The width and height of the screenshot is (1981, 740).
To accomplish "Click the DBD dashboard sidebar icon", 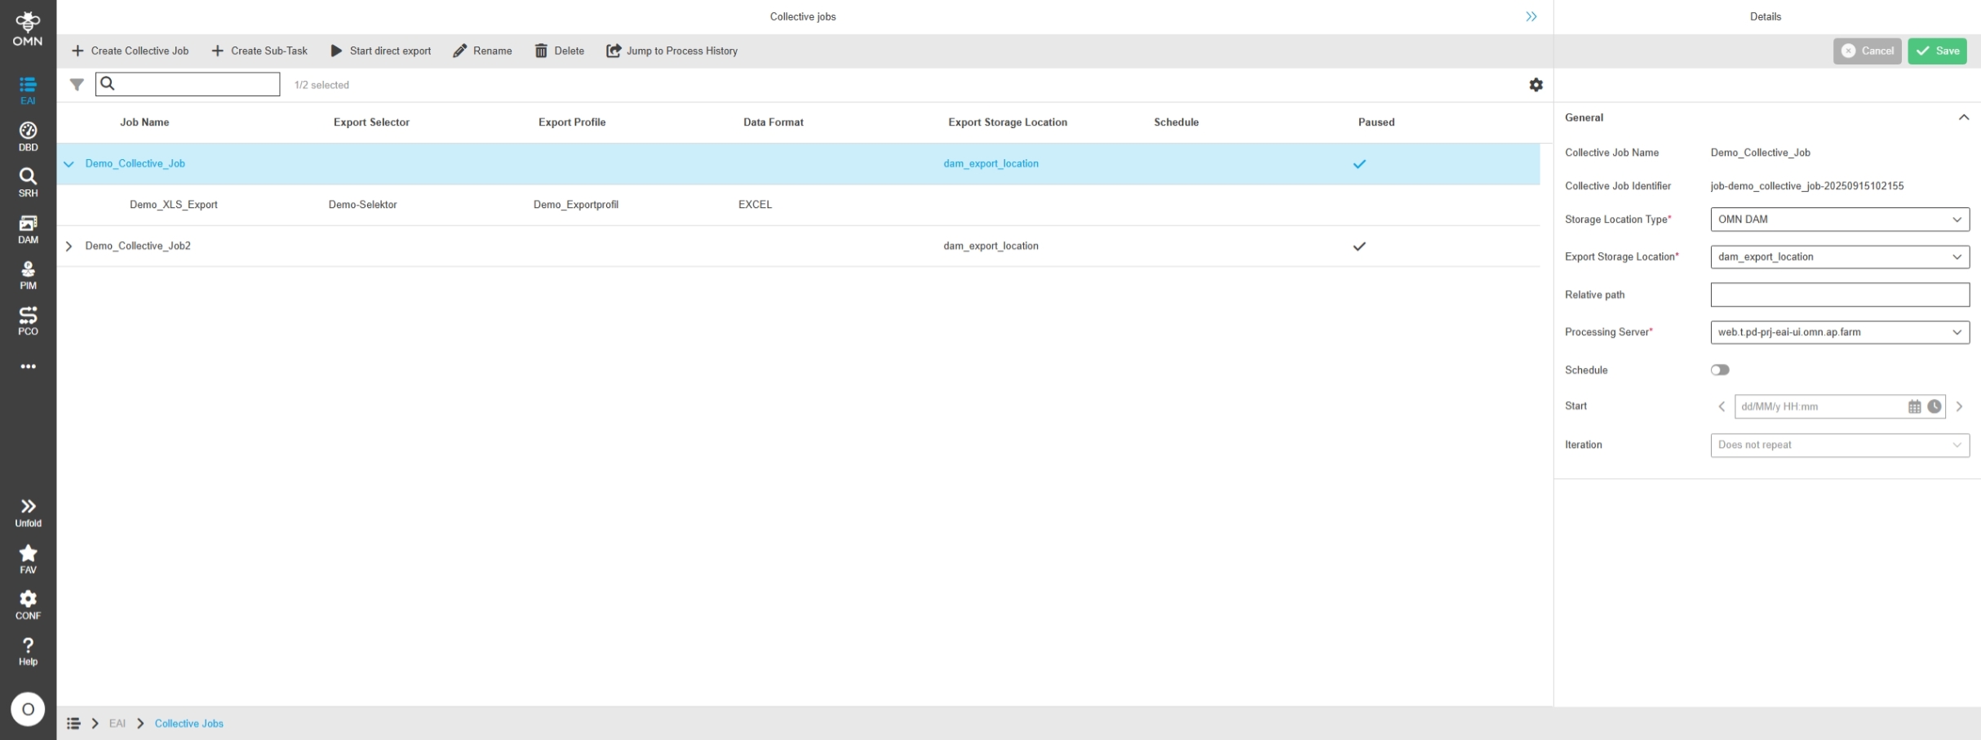I will point(28,136).
